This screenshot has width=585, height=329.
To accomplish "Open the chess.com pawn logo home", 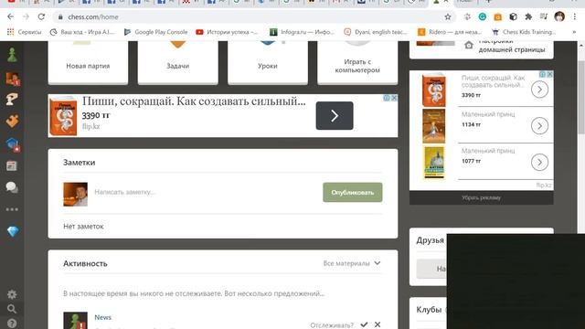I will tap(12, 55).
